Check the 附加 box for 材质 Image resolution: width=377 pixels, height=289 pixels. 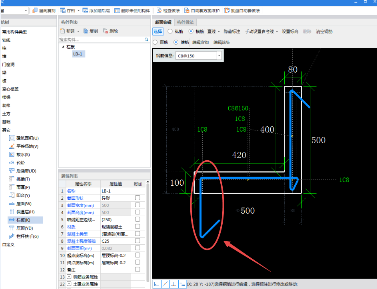(138, 226)
